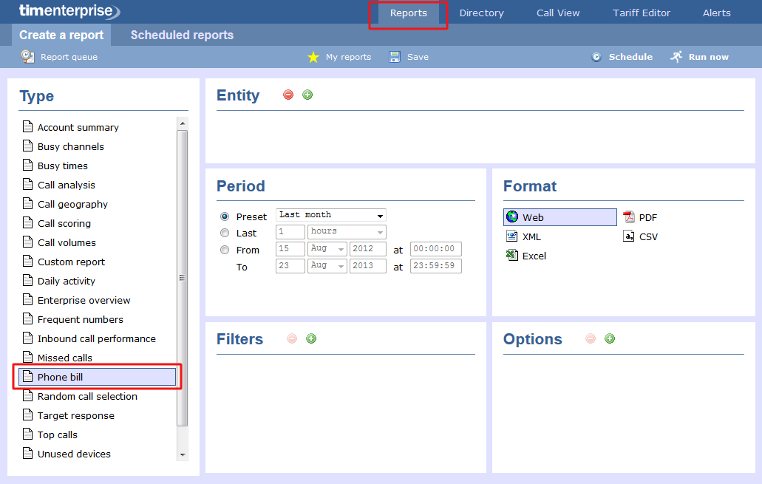Open the Tariff Editor menu
The width and height of the screenshot is (762, 484).
642,13
